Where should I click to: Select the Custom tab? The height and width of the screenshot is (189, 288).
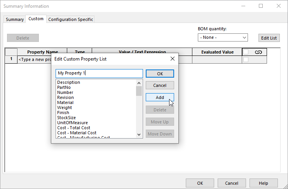tap(36, 19)
